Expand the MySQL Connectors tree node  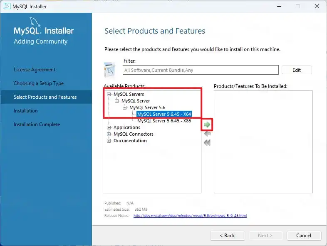point(109,134)
